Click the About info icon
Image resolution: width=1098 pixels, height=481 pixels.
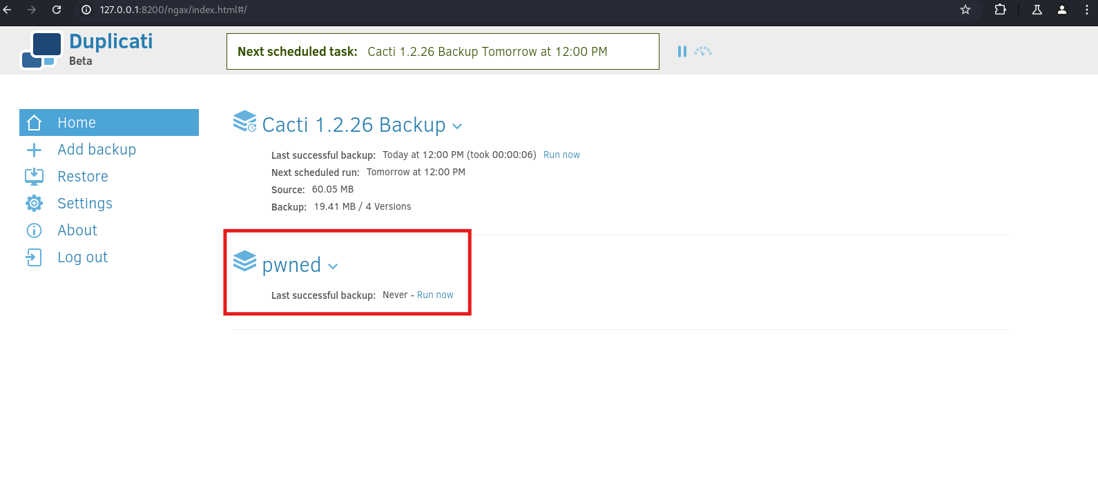34,230
